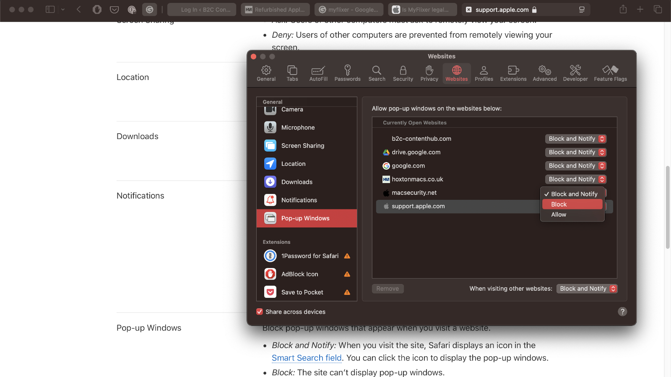Open the Extensions preferences pane
The height and width of the screenshot is (377, 671).
513,73
